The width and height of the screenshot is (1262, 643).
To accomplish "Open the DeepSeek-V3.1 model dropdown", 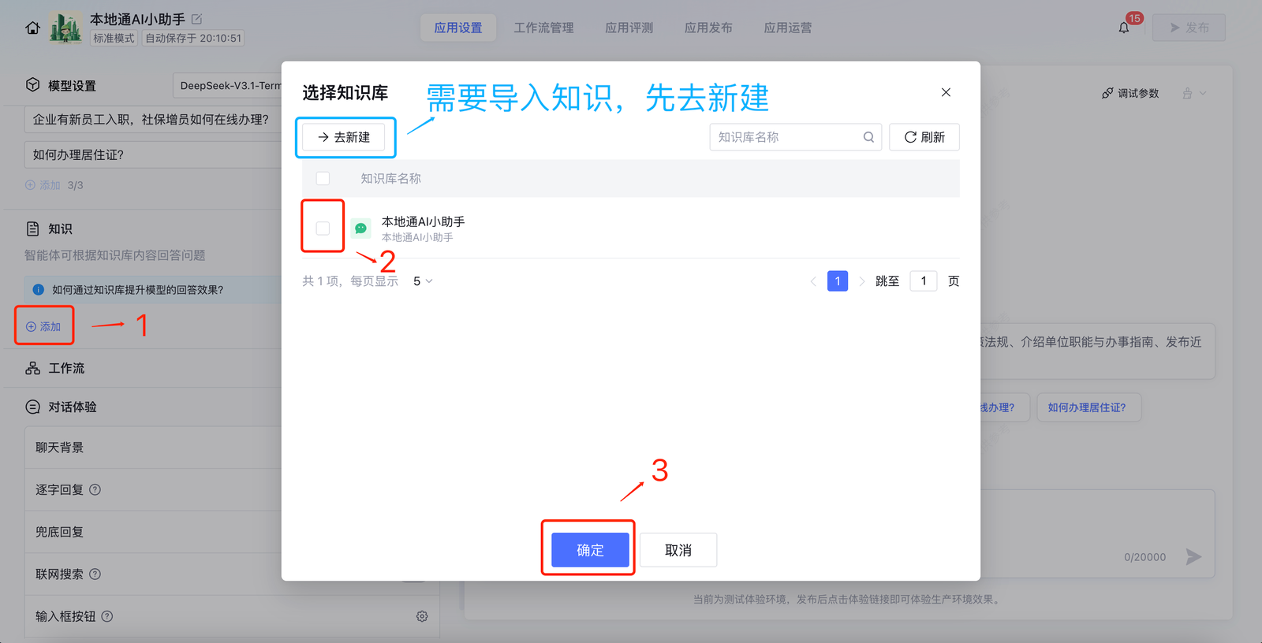I will pyautogui.click(x=229, y=86).
